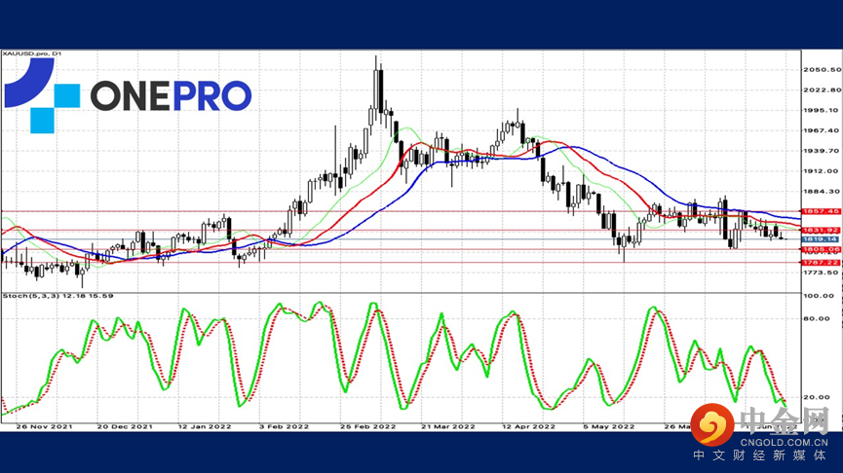Click the 3 Feb 2022 date label
This screenshot has width=843, height=473.
click(x=285, y=426)
